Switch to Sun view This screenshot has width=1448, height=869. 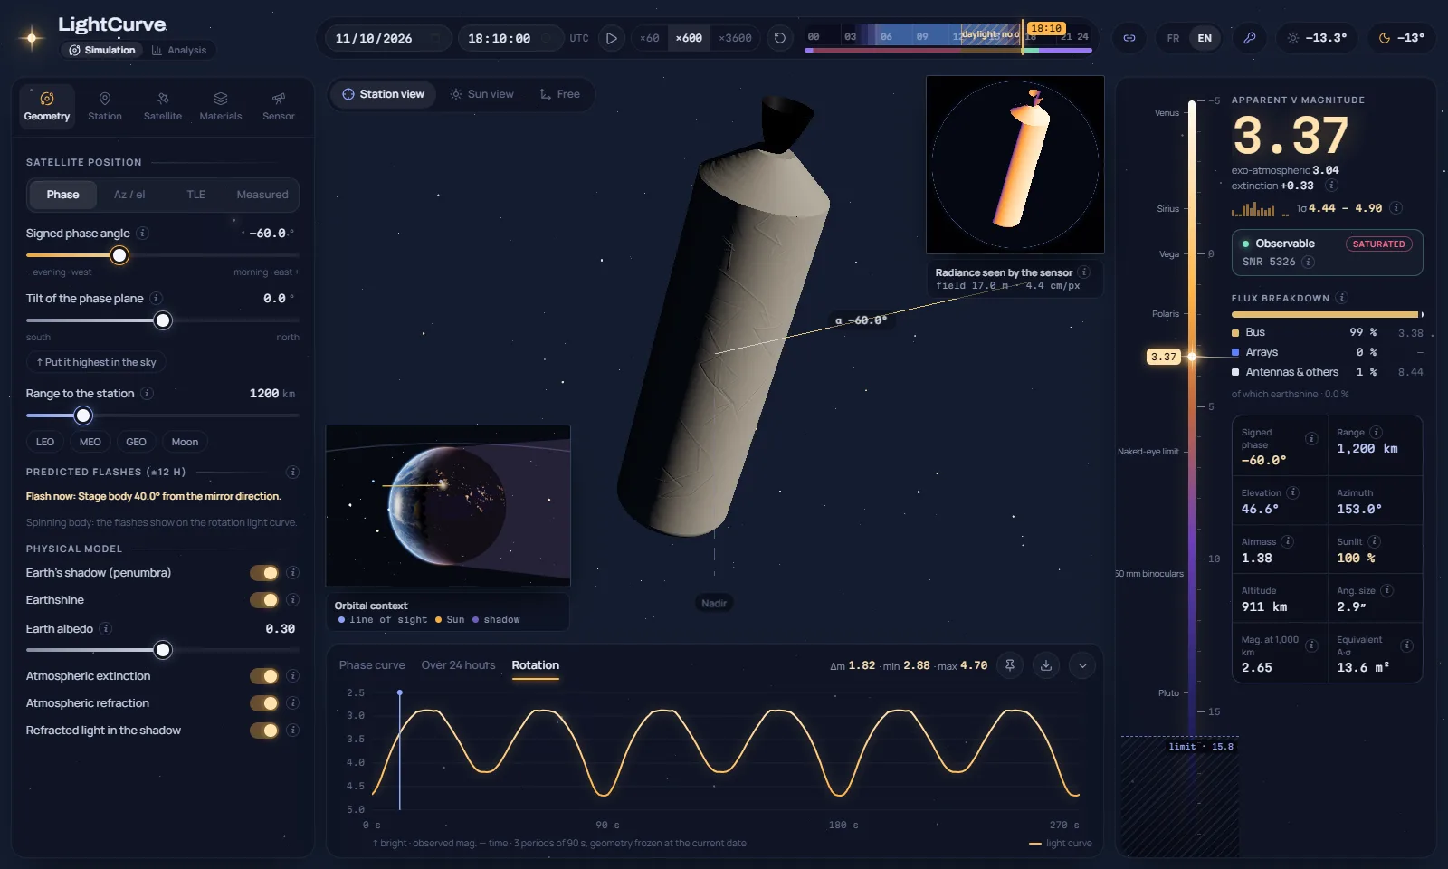pos(482,94)
